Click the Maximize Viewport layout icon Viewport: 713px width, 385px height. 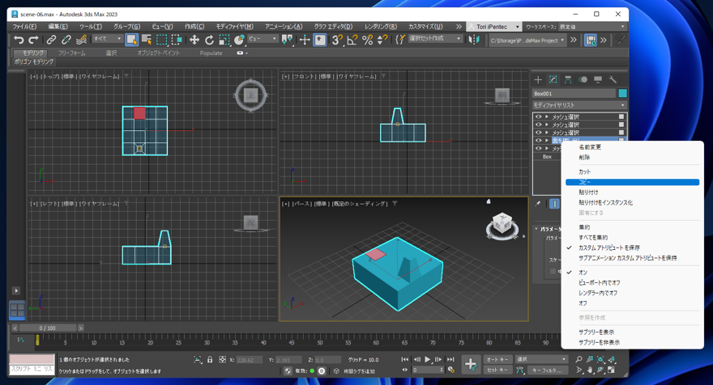coord(612,370)
